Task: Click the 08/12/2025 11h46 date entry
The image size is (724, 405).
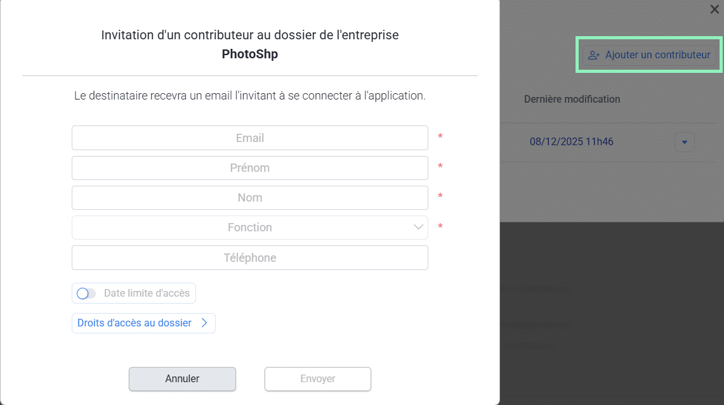Action: pos(571,142)
